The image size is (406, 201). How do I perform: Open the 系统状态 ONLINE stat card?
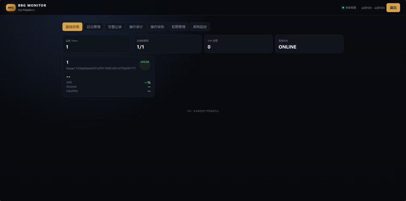309,44
